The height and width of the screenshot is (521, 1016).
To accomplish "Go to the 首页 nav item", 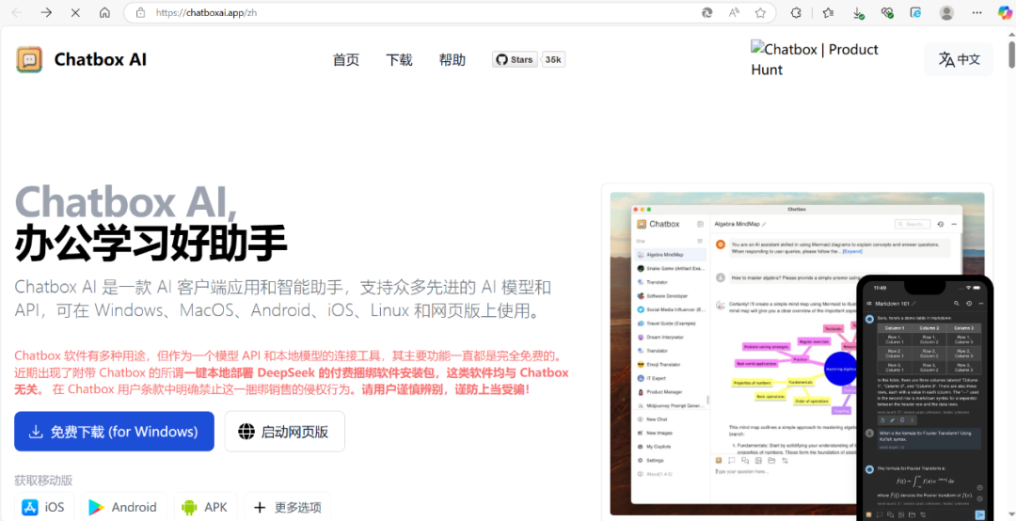I will [346, 59].
